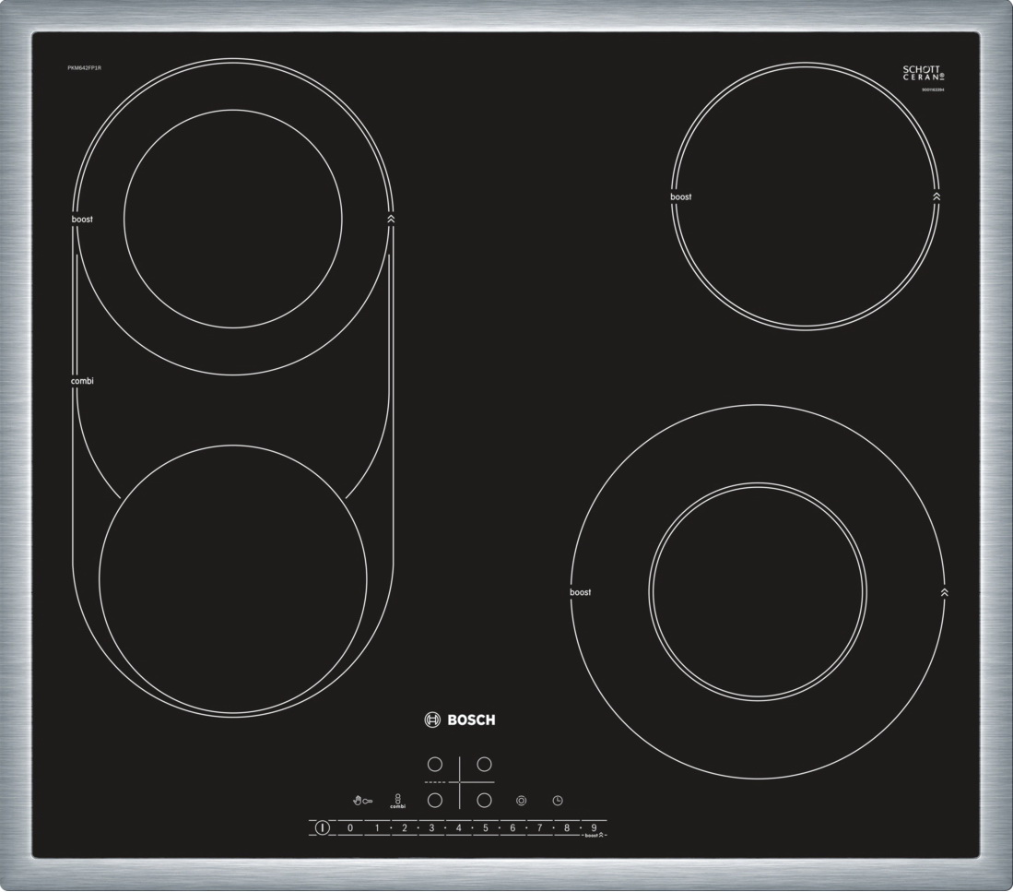This screenshot has width=1013, height=892.
Task: Click the Bosch logo
Action: [x=460, y=720]
